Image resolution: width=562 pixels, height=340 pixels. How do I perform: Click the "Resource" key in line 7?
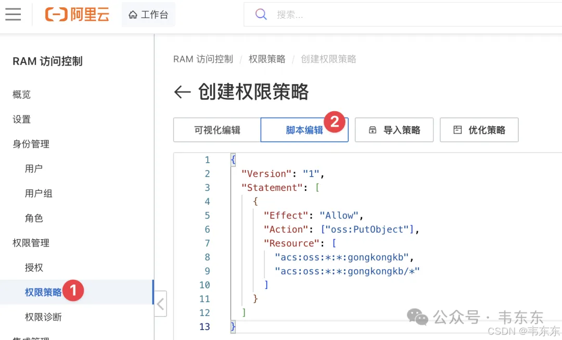point(291,243)
